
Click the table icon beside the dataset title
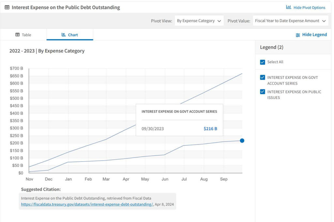click(x=7, y=7)
